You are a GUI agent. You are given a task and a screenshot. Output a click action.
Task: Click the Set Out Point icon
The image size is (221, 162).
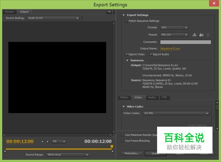48,141
